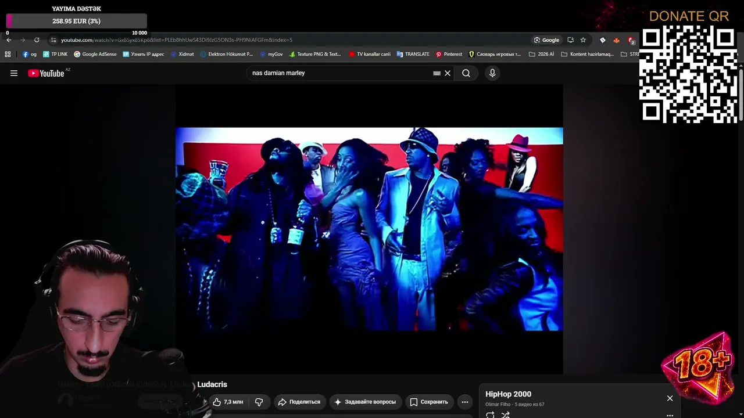Start voice search with the microphone
Viewport: 744px width, 418px height.
click(x=492, y=73)
